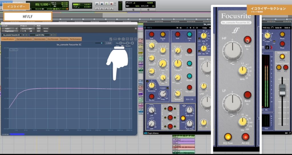This screenshot has height=155, width=292.
Task: Open the Audio 1 track selector dropdown
Action: [x=8, y=29]
